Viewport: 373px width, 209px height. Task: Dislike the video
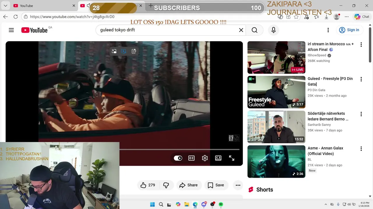pos(166,185)
